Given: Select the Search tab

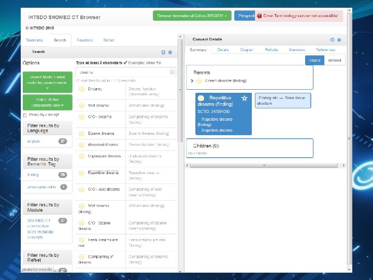Looking at the screenshot, I should pos(60,40).
